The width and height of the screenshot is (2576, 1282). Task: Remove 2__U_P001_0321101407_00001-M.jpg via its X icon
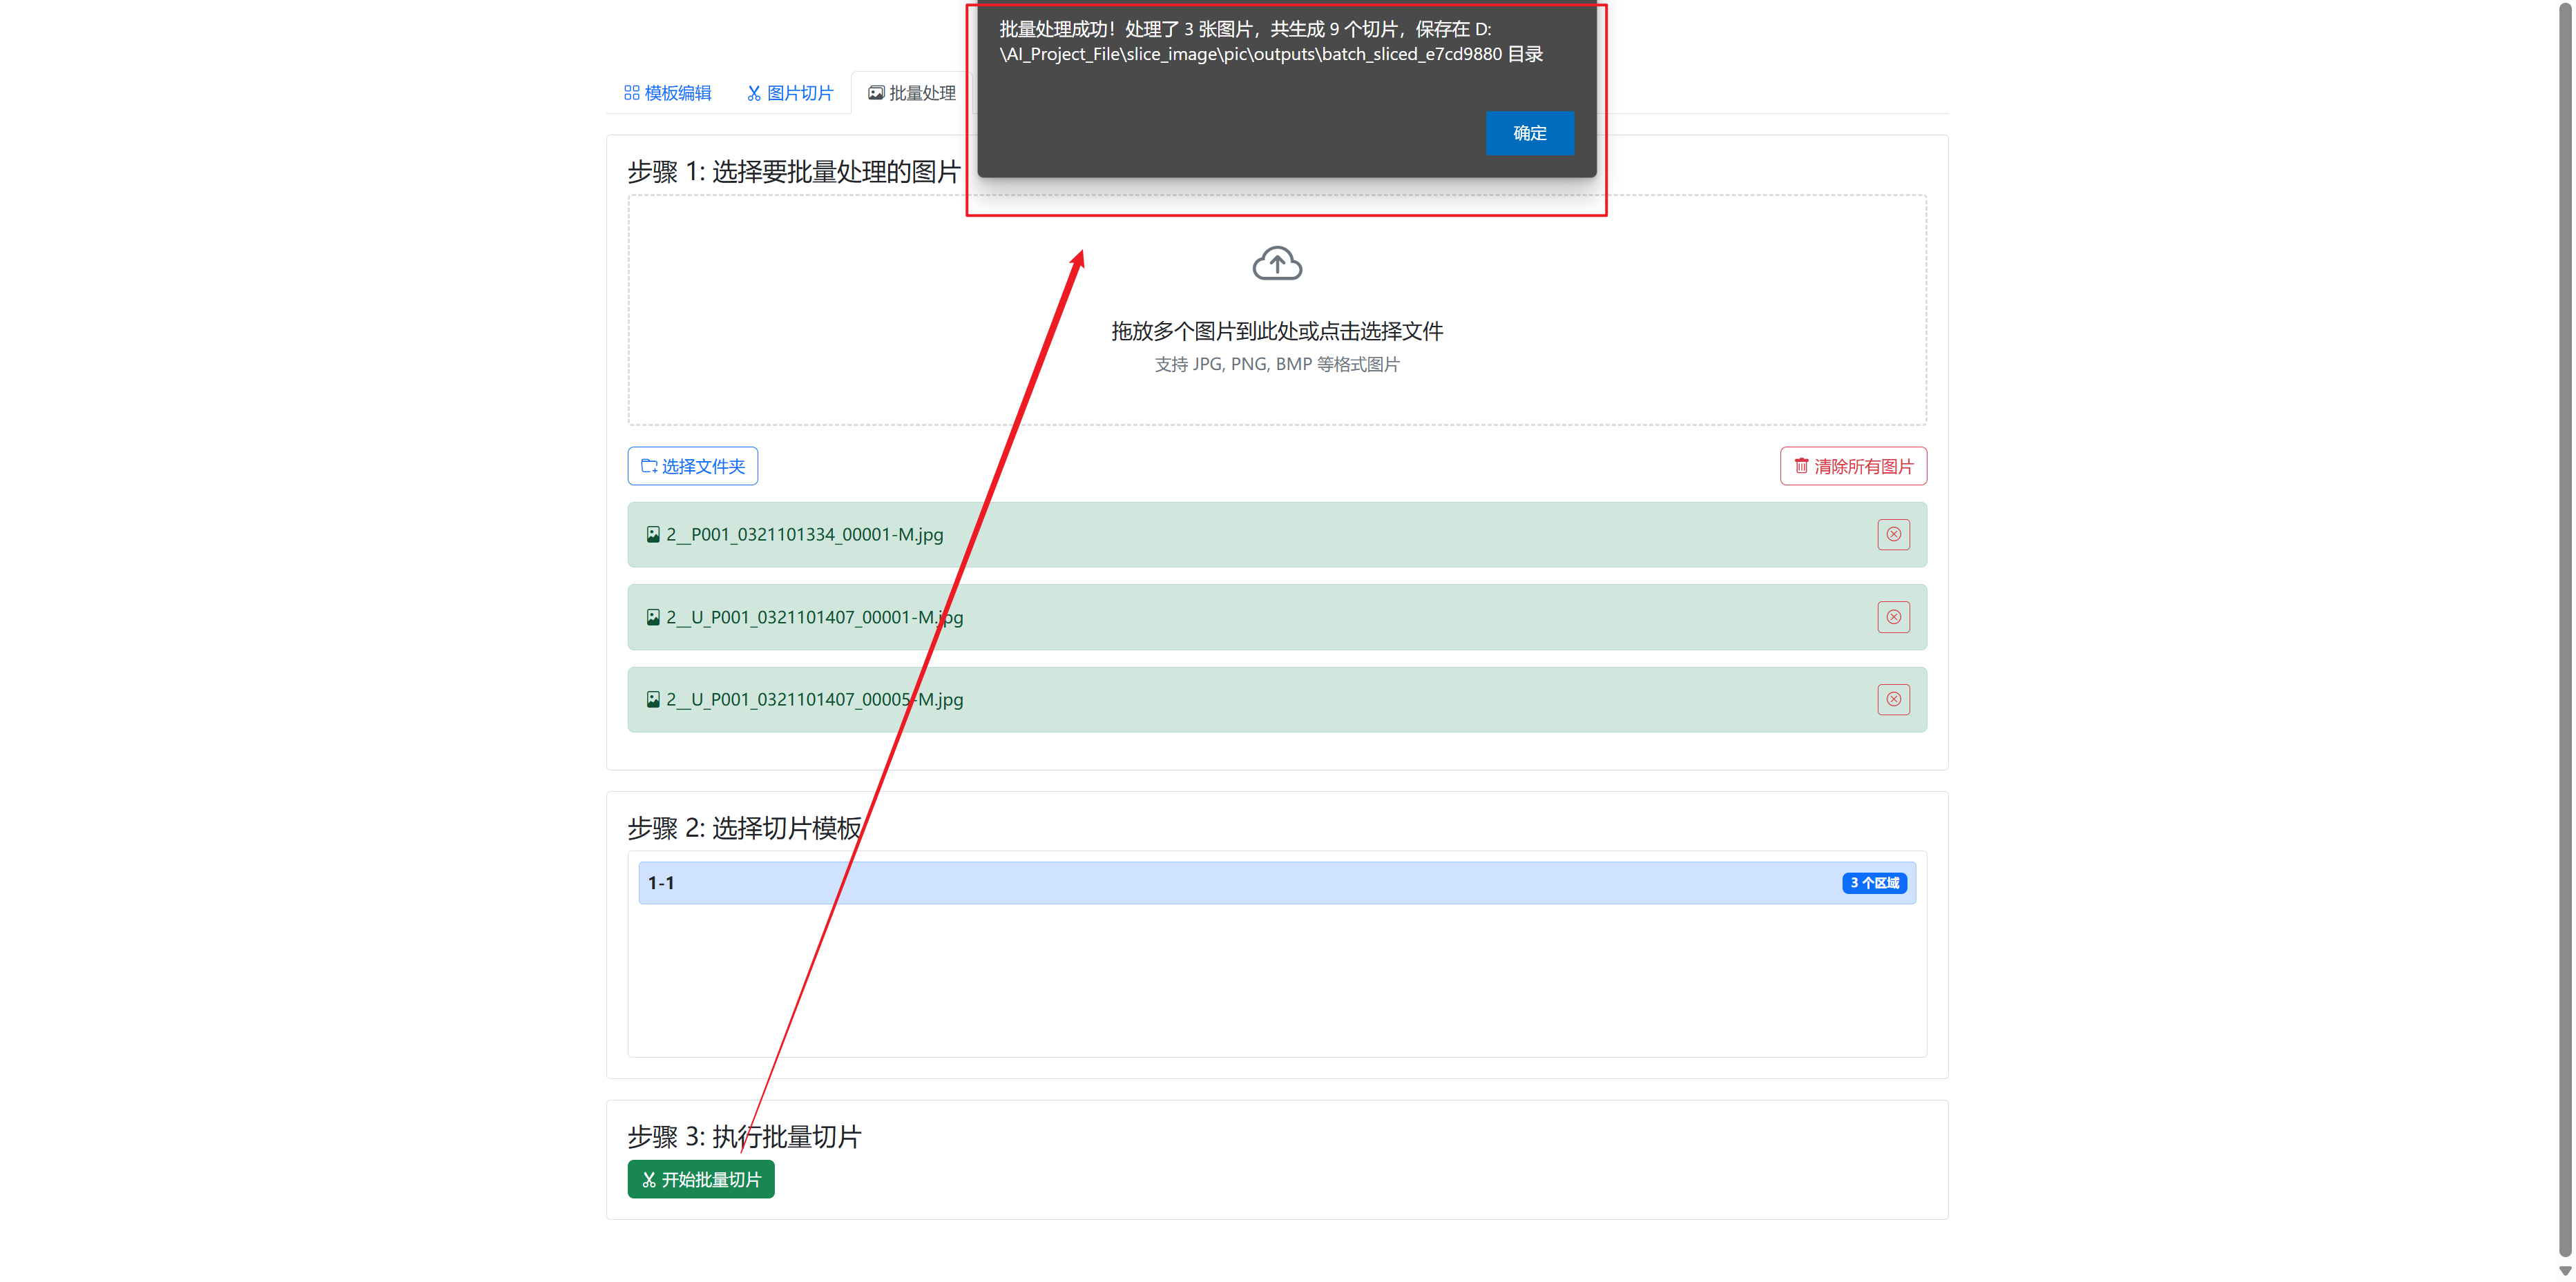point(1893,617)
